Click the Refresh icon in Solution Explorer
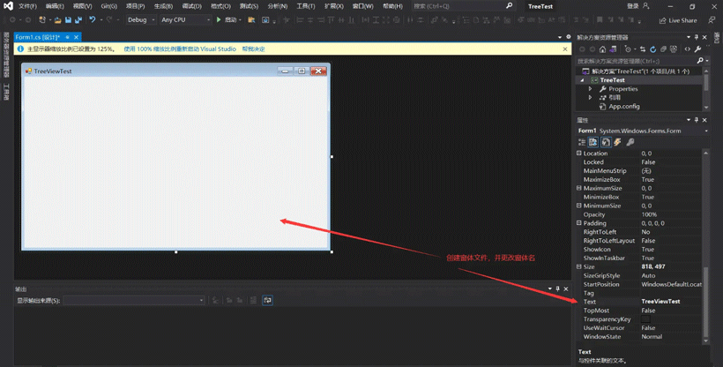The width and height of the screenshot is (723, 367). pos(652,49)
